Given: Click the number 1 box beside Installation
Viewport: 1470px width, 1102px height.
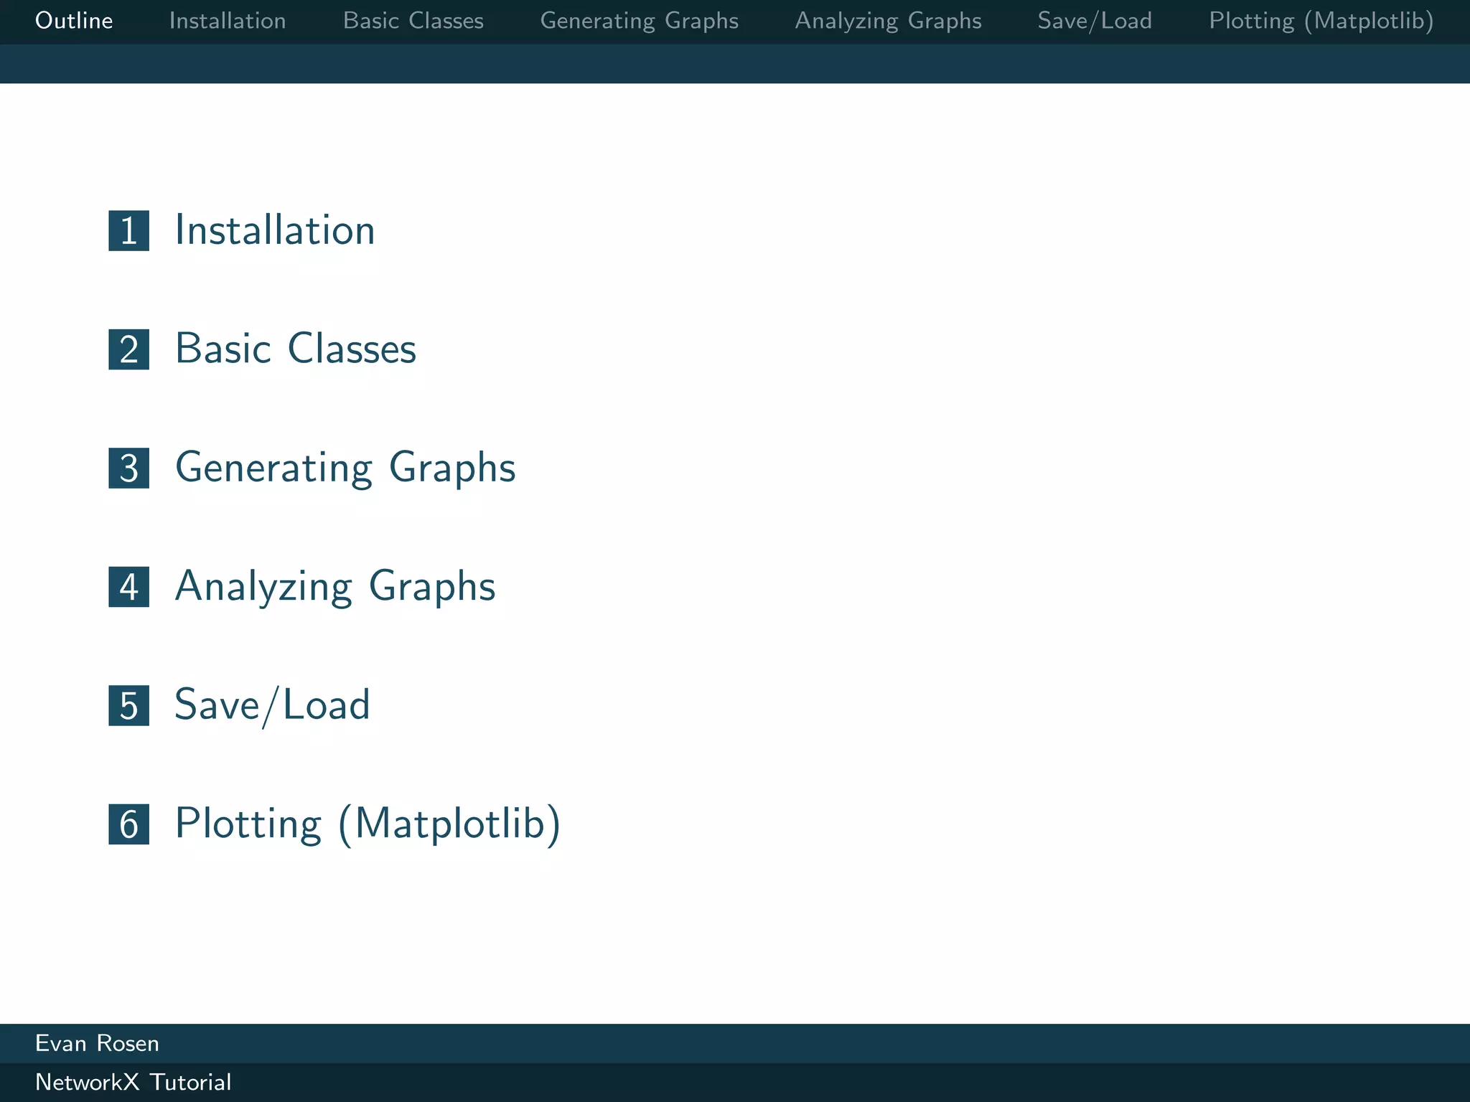Looking at the screenshot, I should click(129, 231).
